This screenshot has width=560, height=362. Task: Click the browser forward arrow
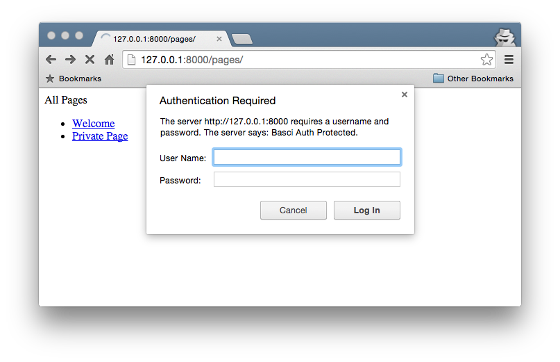tap(70, 60)
